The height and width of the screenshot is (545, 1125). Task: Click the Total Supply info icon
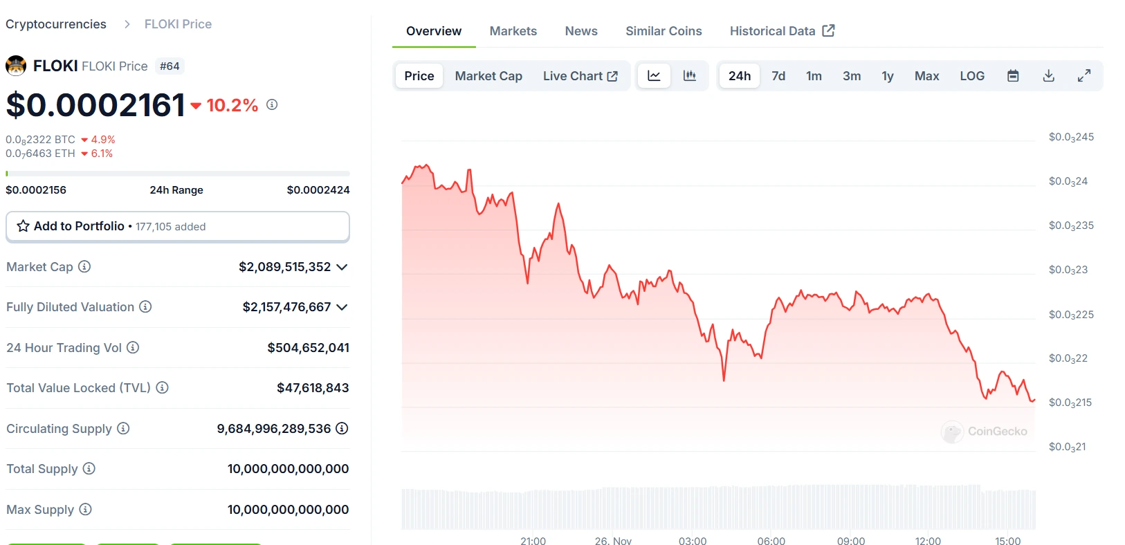(89, 468)
